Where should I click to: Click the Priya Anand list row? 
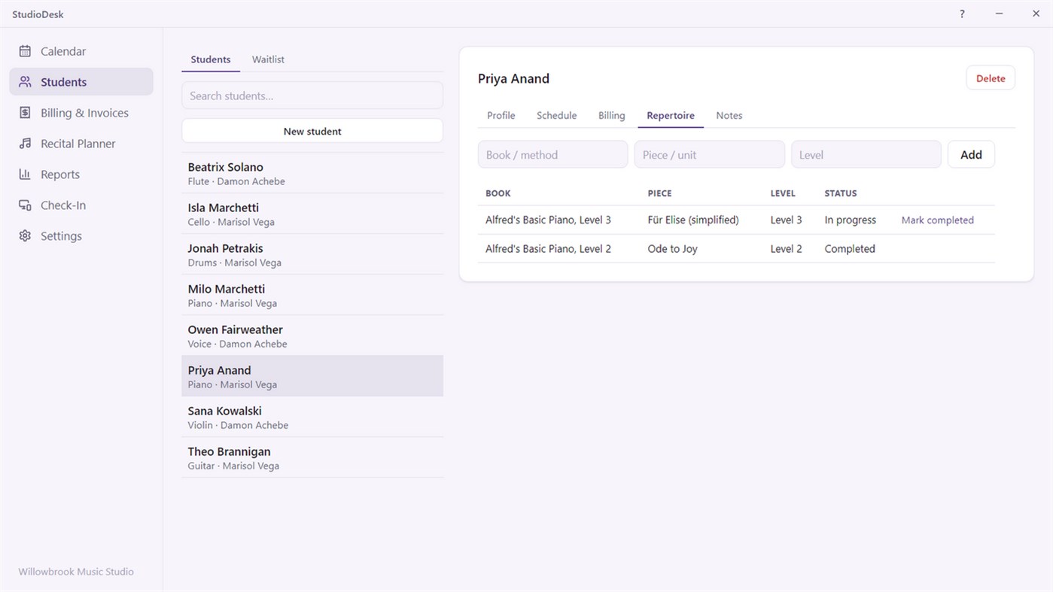(x=312, y=376)
